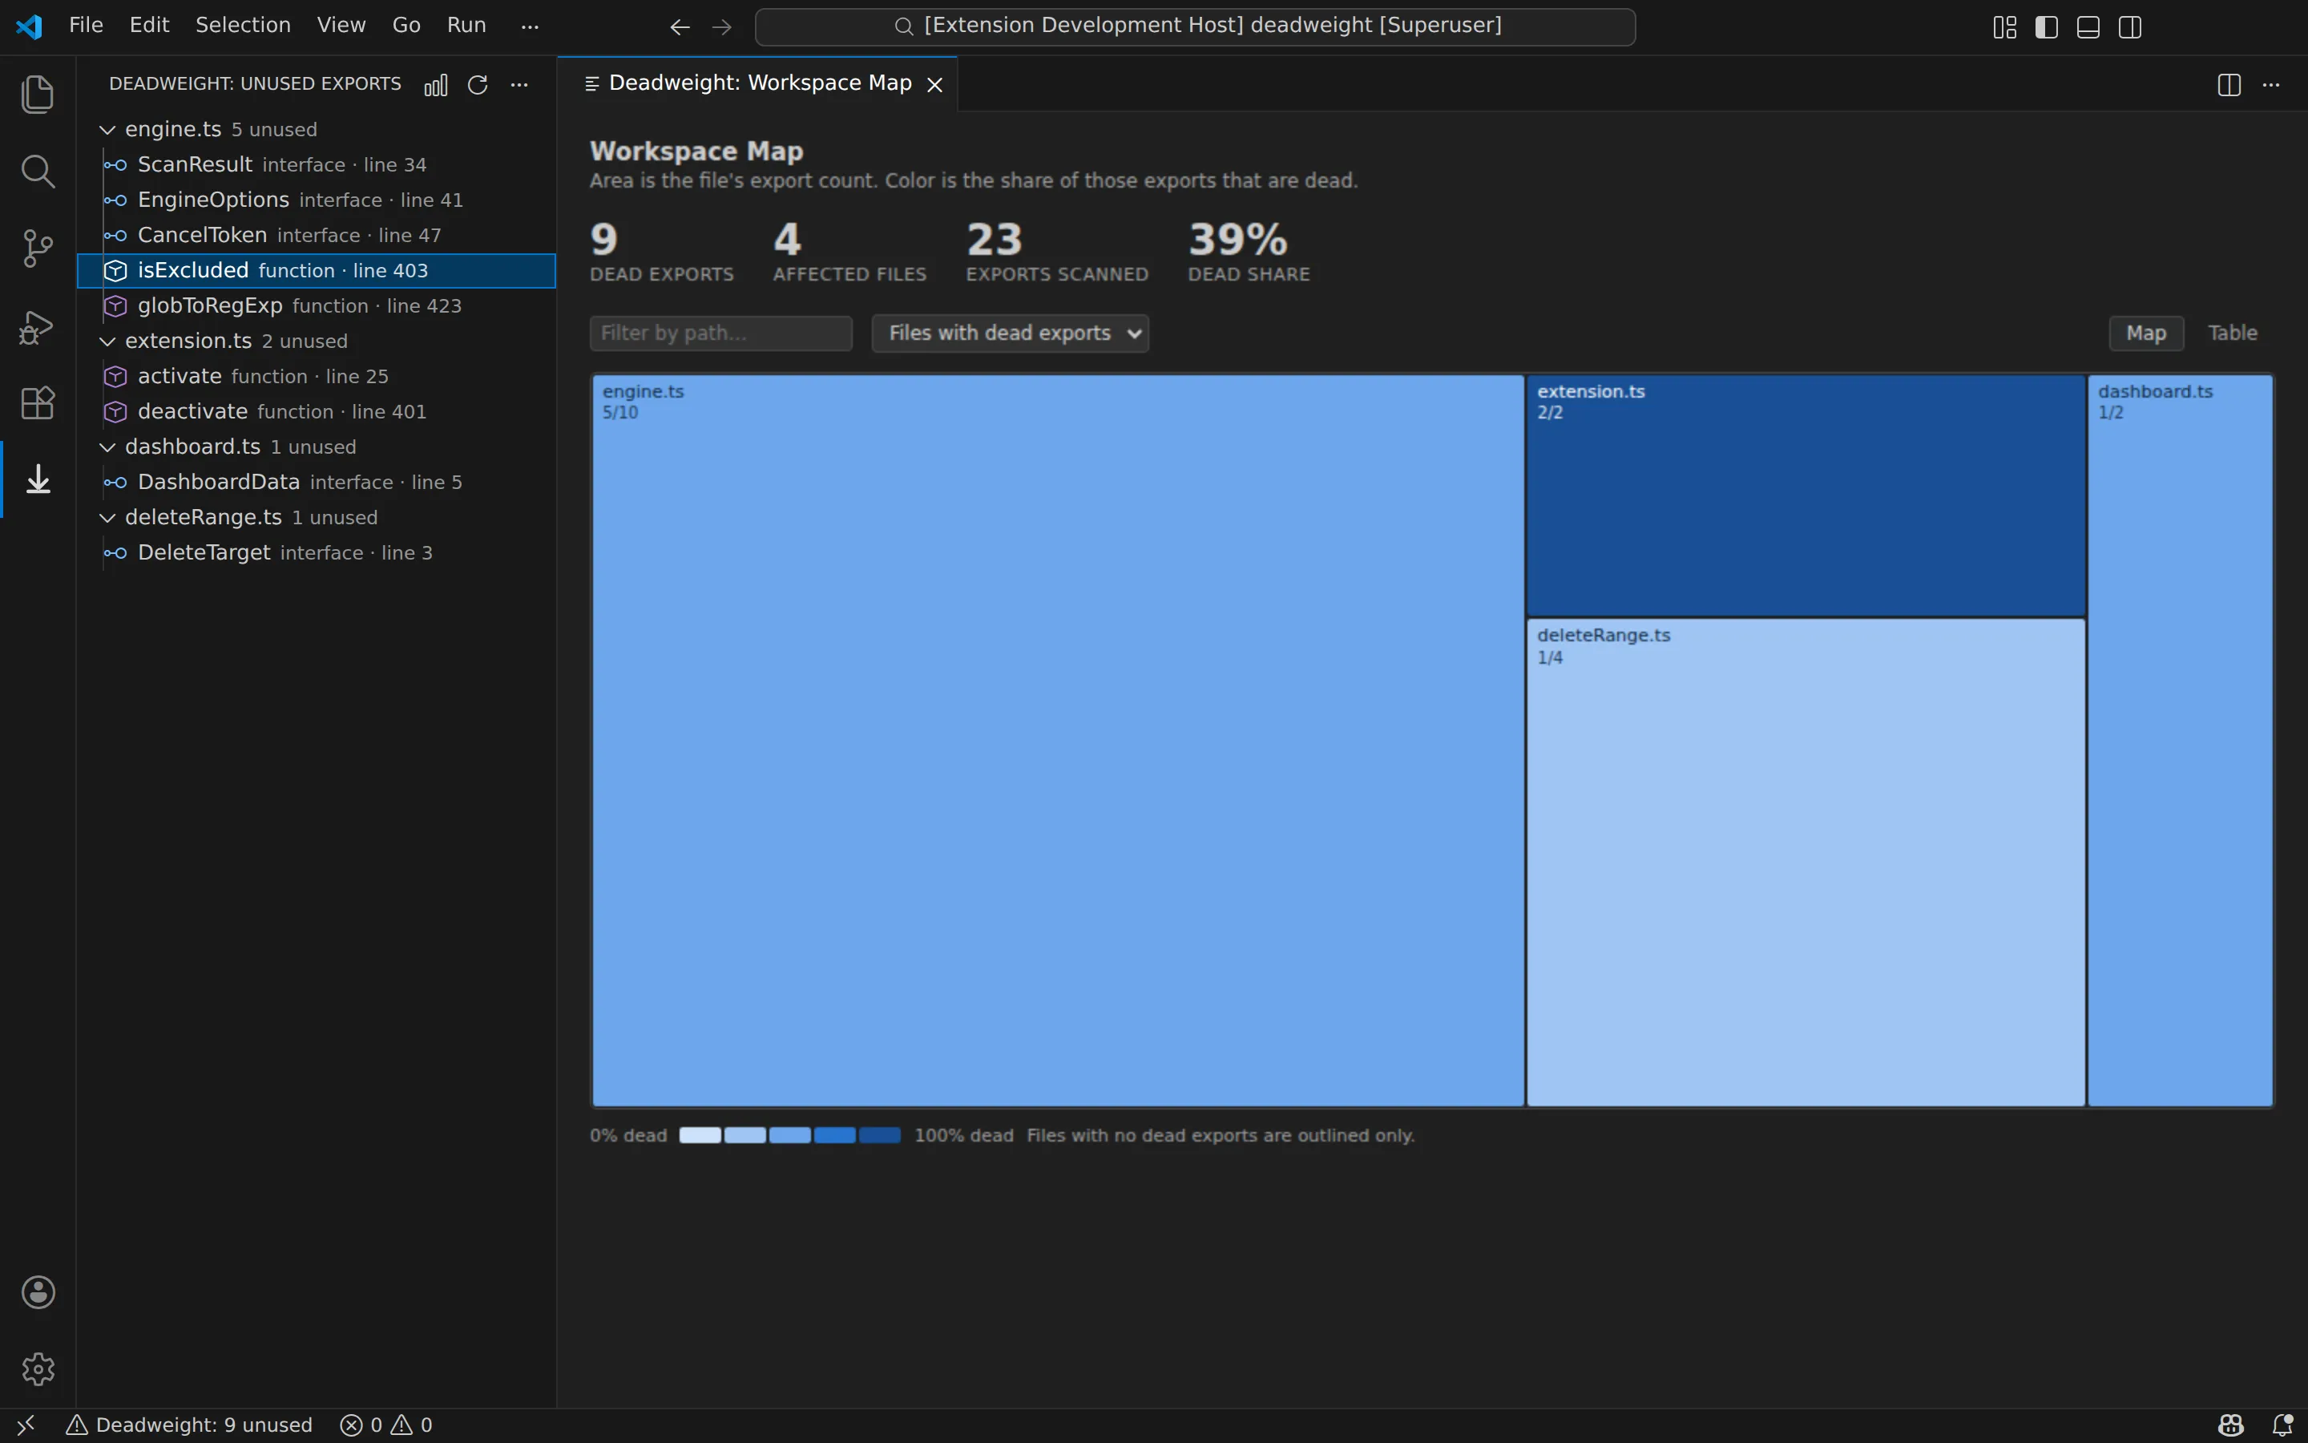Collapse the extension.ts tree group

107,342
